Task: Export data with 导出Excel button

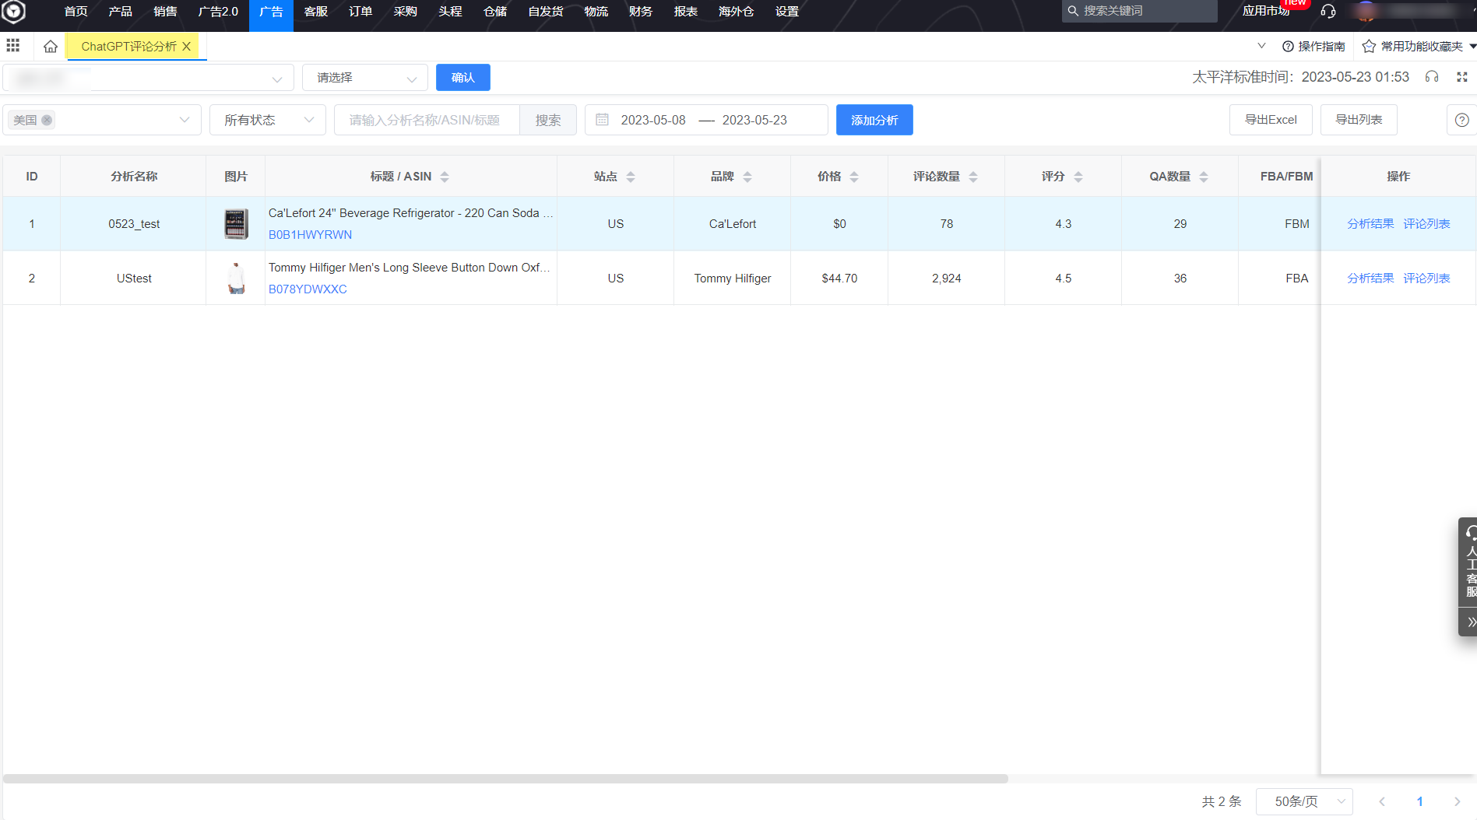Action: tap(1270, 120)
